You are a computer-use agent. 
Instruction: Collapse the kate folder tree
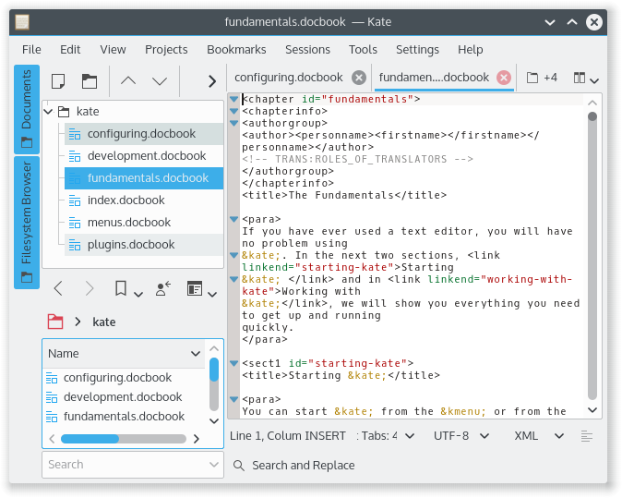coord(48,111)
